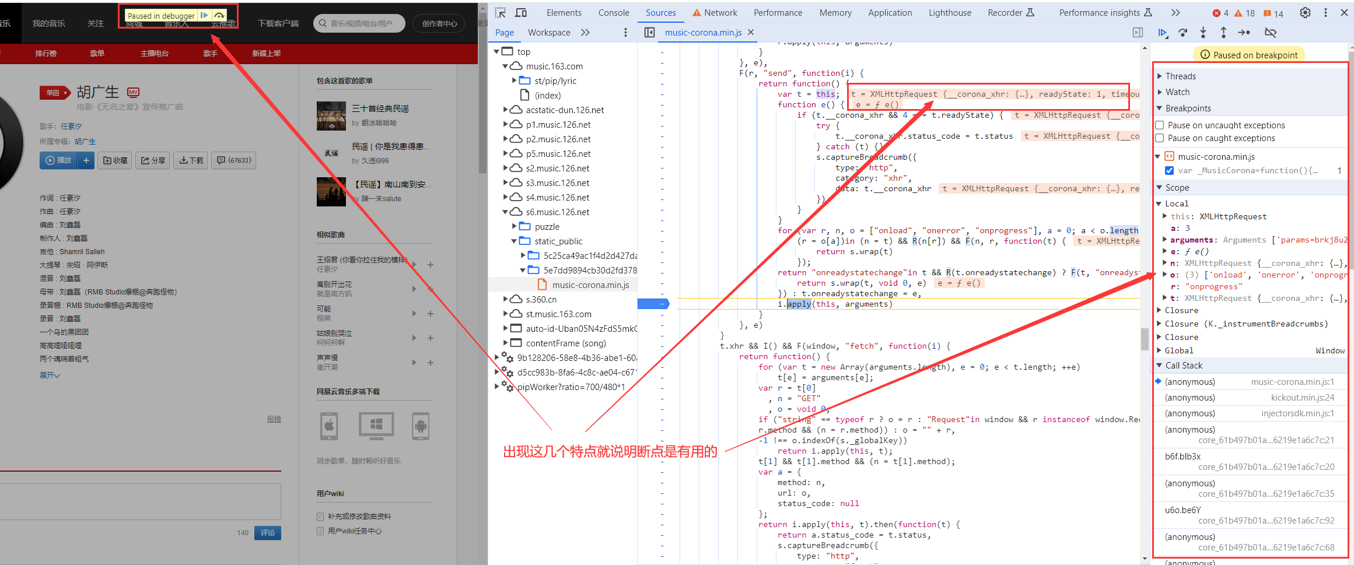The height and width of the screenshot is (565, 1354).
Task: Click the iPhone download icon
Action: click(x=329, y=426)
